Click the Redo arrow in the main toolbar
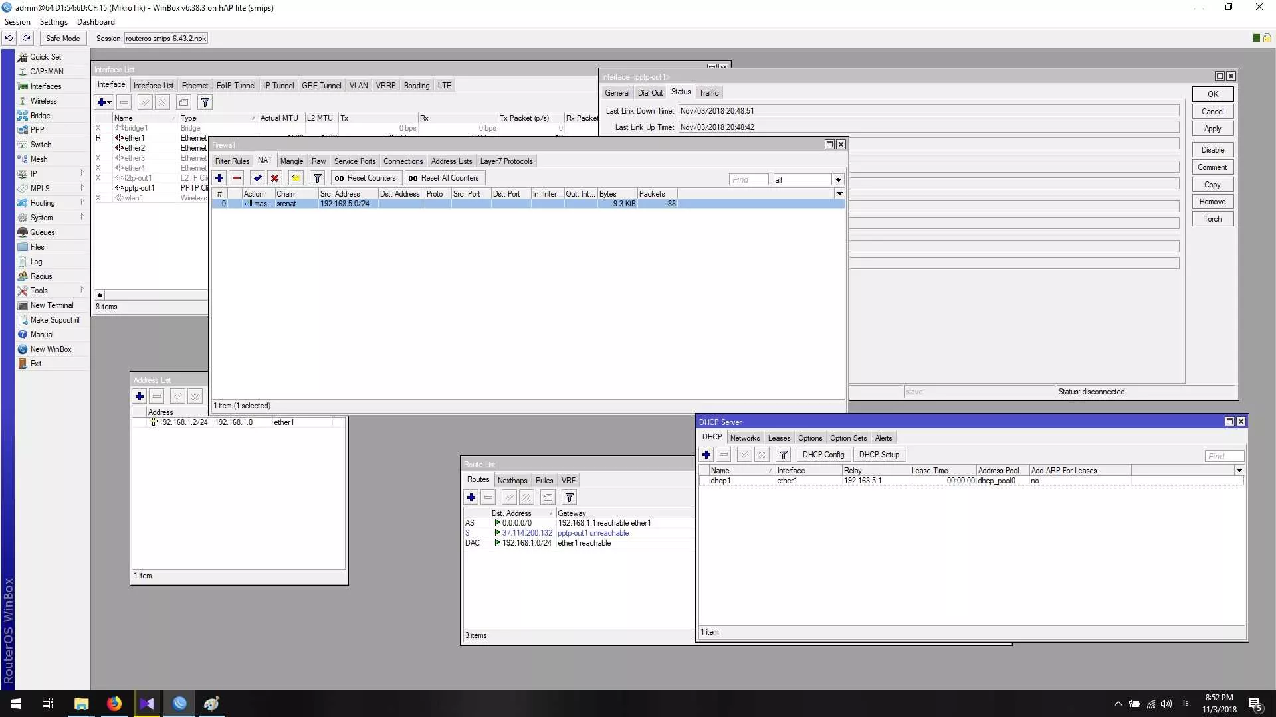Viewport: 1276px width, 717px height. pyautogui.click(x=27, y=38)
